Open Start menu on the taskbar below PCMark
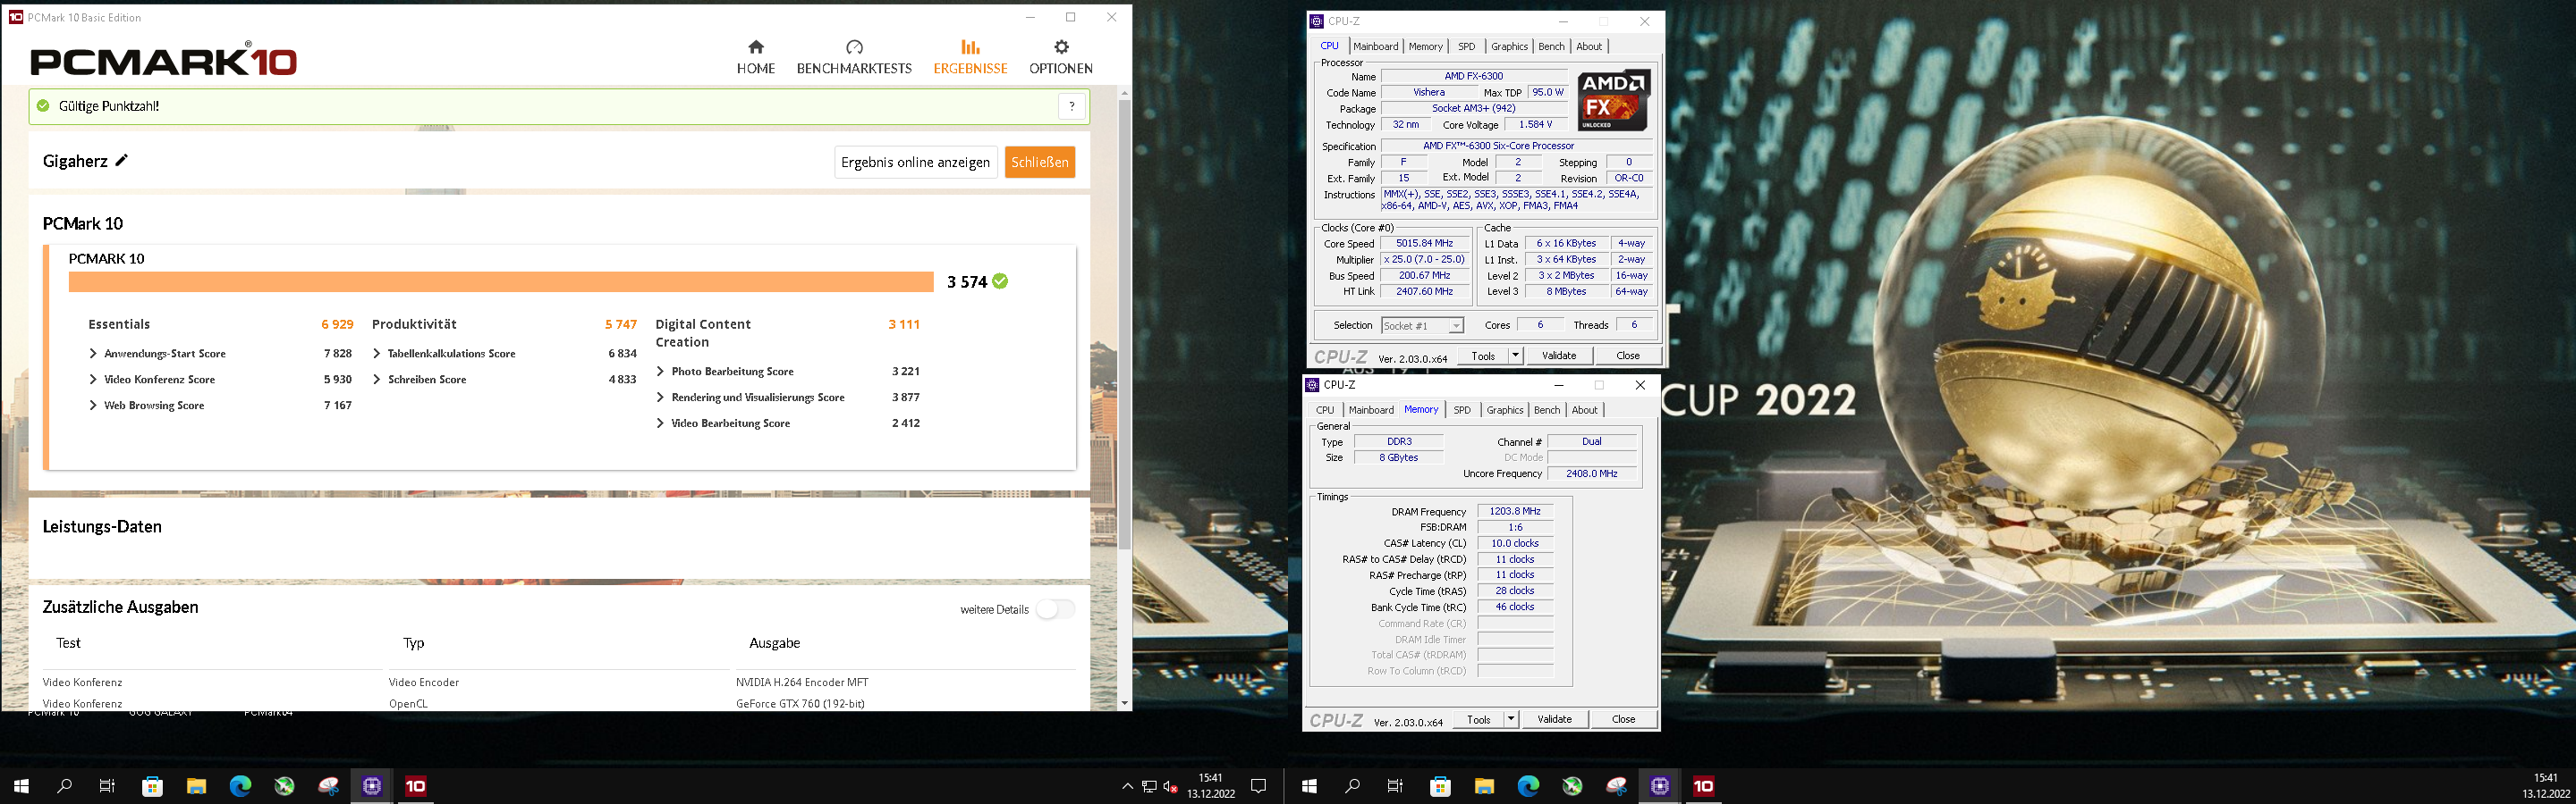Screen dimensions: 2576x804 pos(21,786)
